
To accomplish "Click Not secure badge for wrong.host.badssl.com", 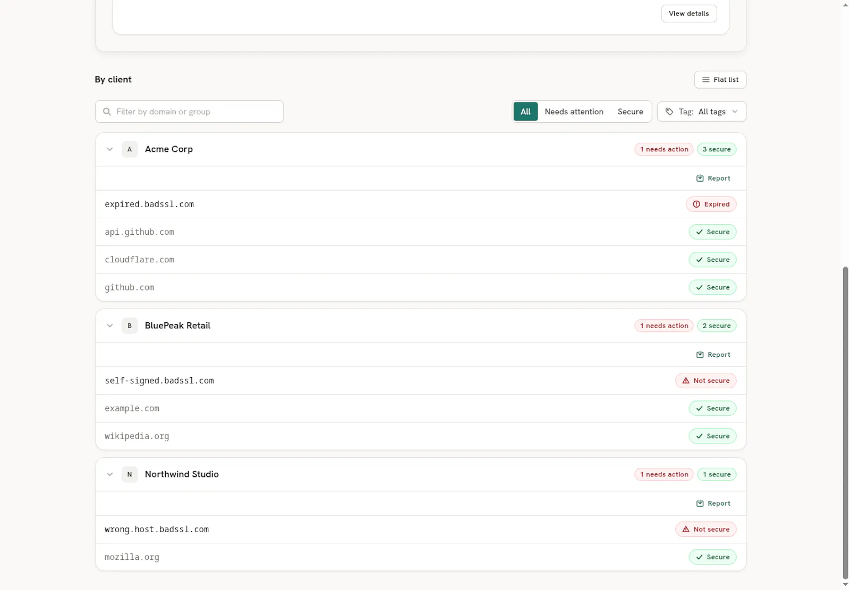I will coord(705,529).
